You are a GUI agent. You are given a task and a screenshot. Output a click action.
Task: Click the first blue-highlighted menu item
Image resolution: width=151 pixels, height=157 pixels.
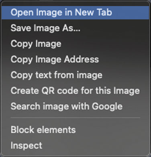tap(75, 13)
